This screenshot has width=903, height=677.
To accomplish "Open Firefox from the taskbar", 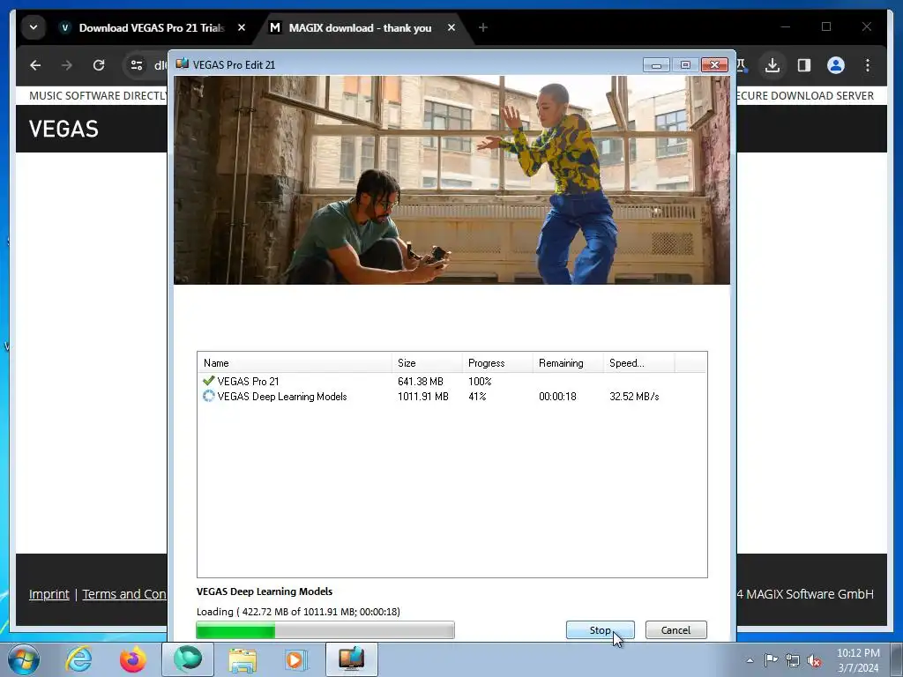I will click(x=133, y=659).
